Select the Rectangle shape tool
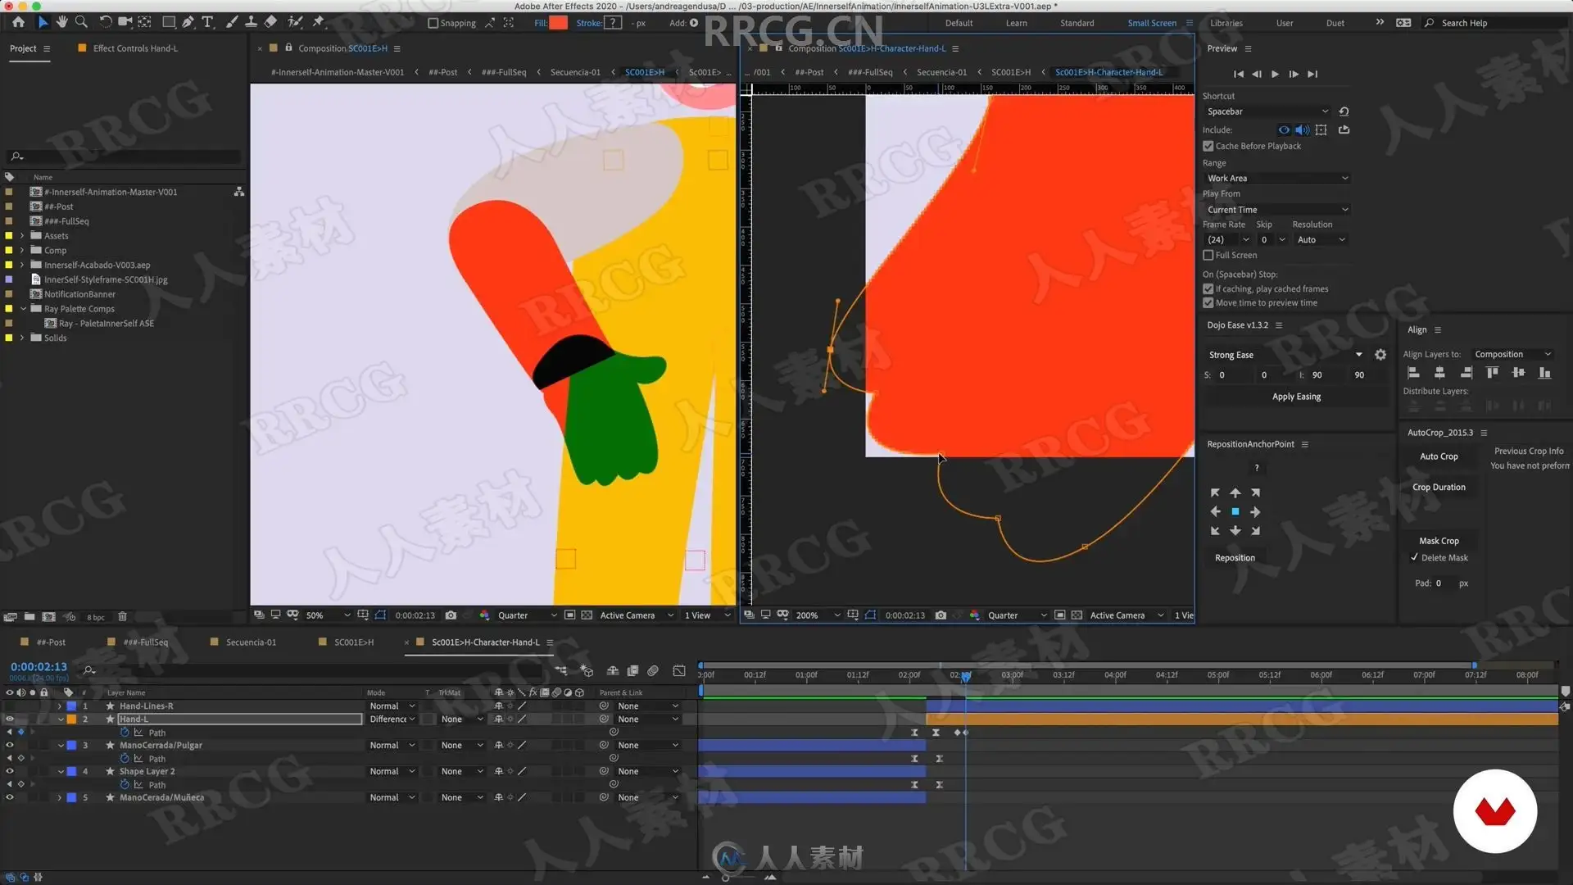The height and width of the screenshot is (885, 1573). tap(168, 22)
